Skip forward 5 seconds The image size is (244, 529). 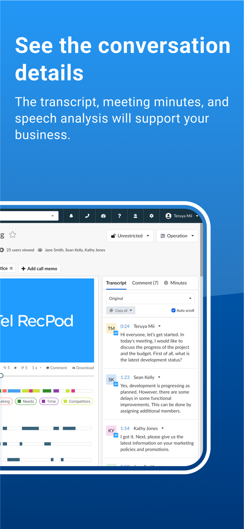point(24,368)
